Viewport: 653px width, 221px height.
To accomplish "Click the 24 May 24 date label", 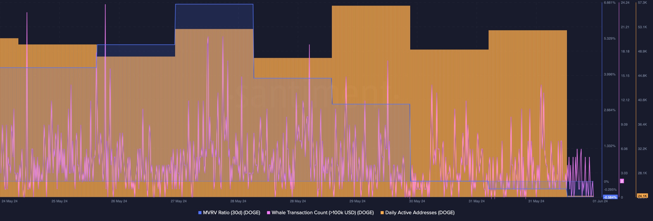I will (x=9, y=201).
